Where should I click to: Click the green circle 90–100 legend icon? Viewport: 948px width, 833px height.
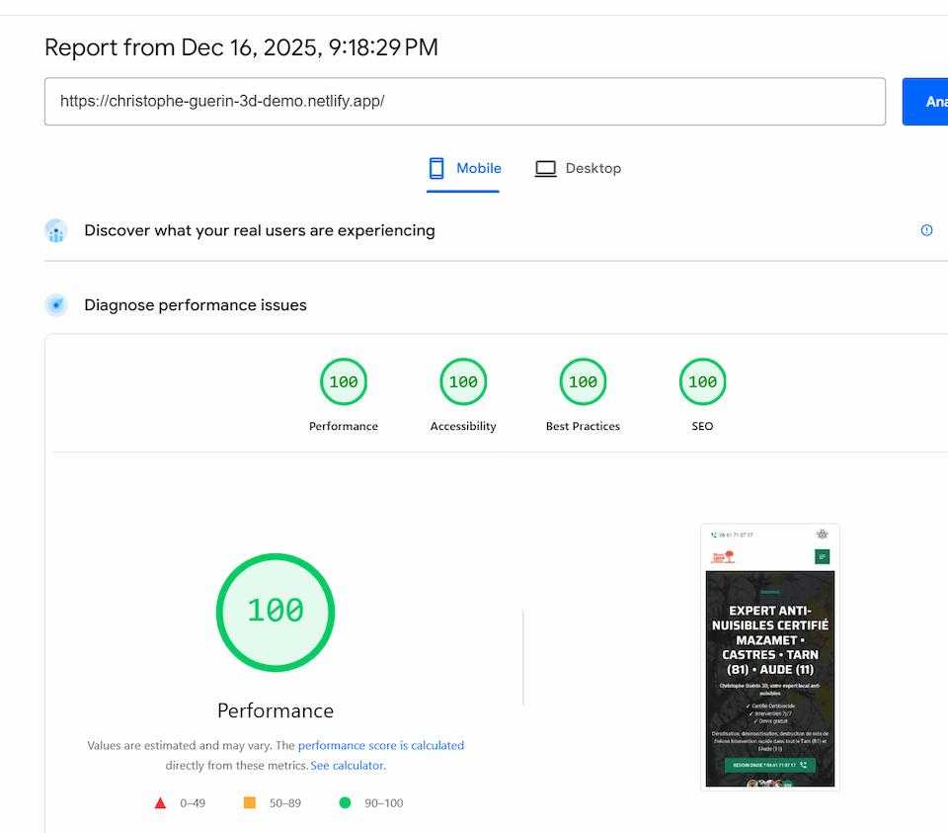tap(345, 803)
